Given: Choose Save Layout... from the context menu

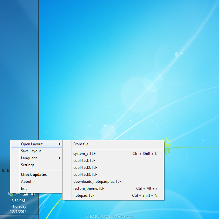Looking at the screenshot, I should click(x=36, y=151).
